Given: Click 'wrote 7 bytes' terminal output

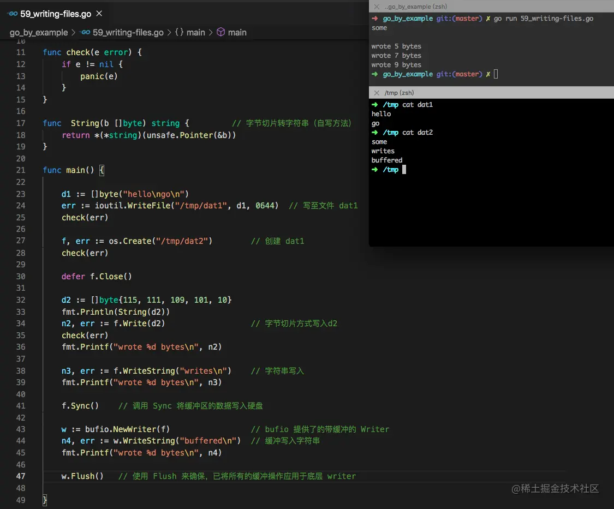Looking at the screenshot, I should tap(396, 56).
